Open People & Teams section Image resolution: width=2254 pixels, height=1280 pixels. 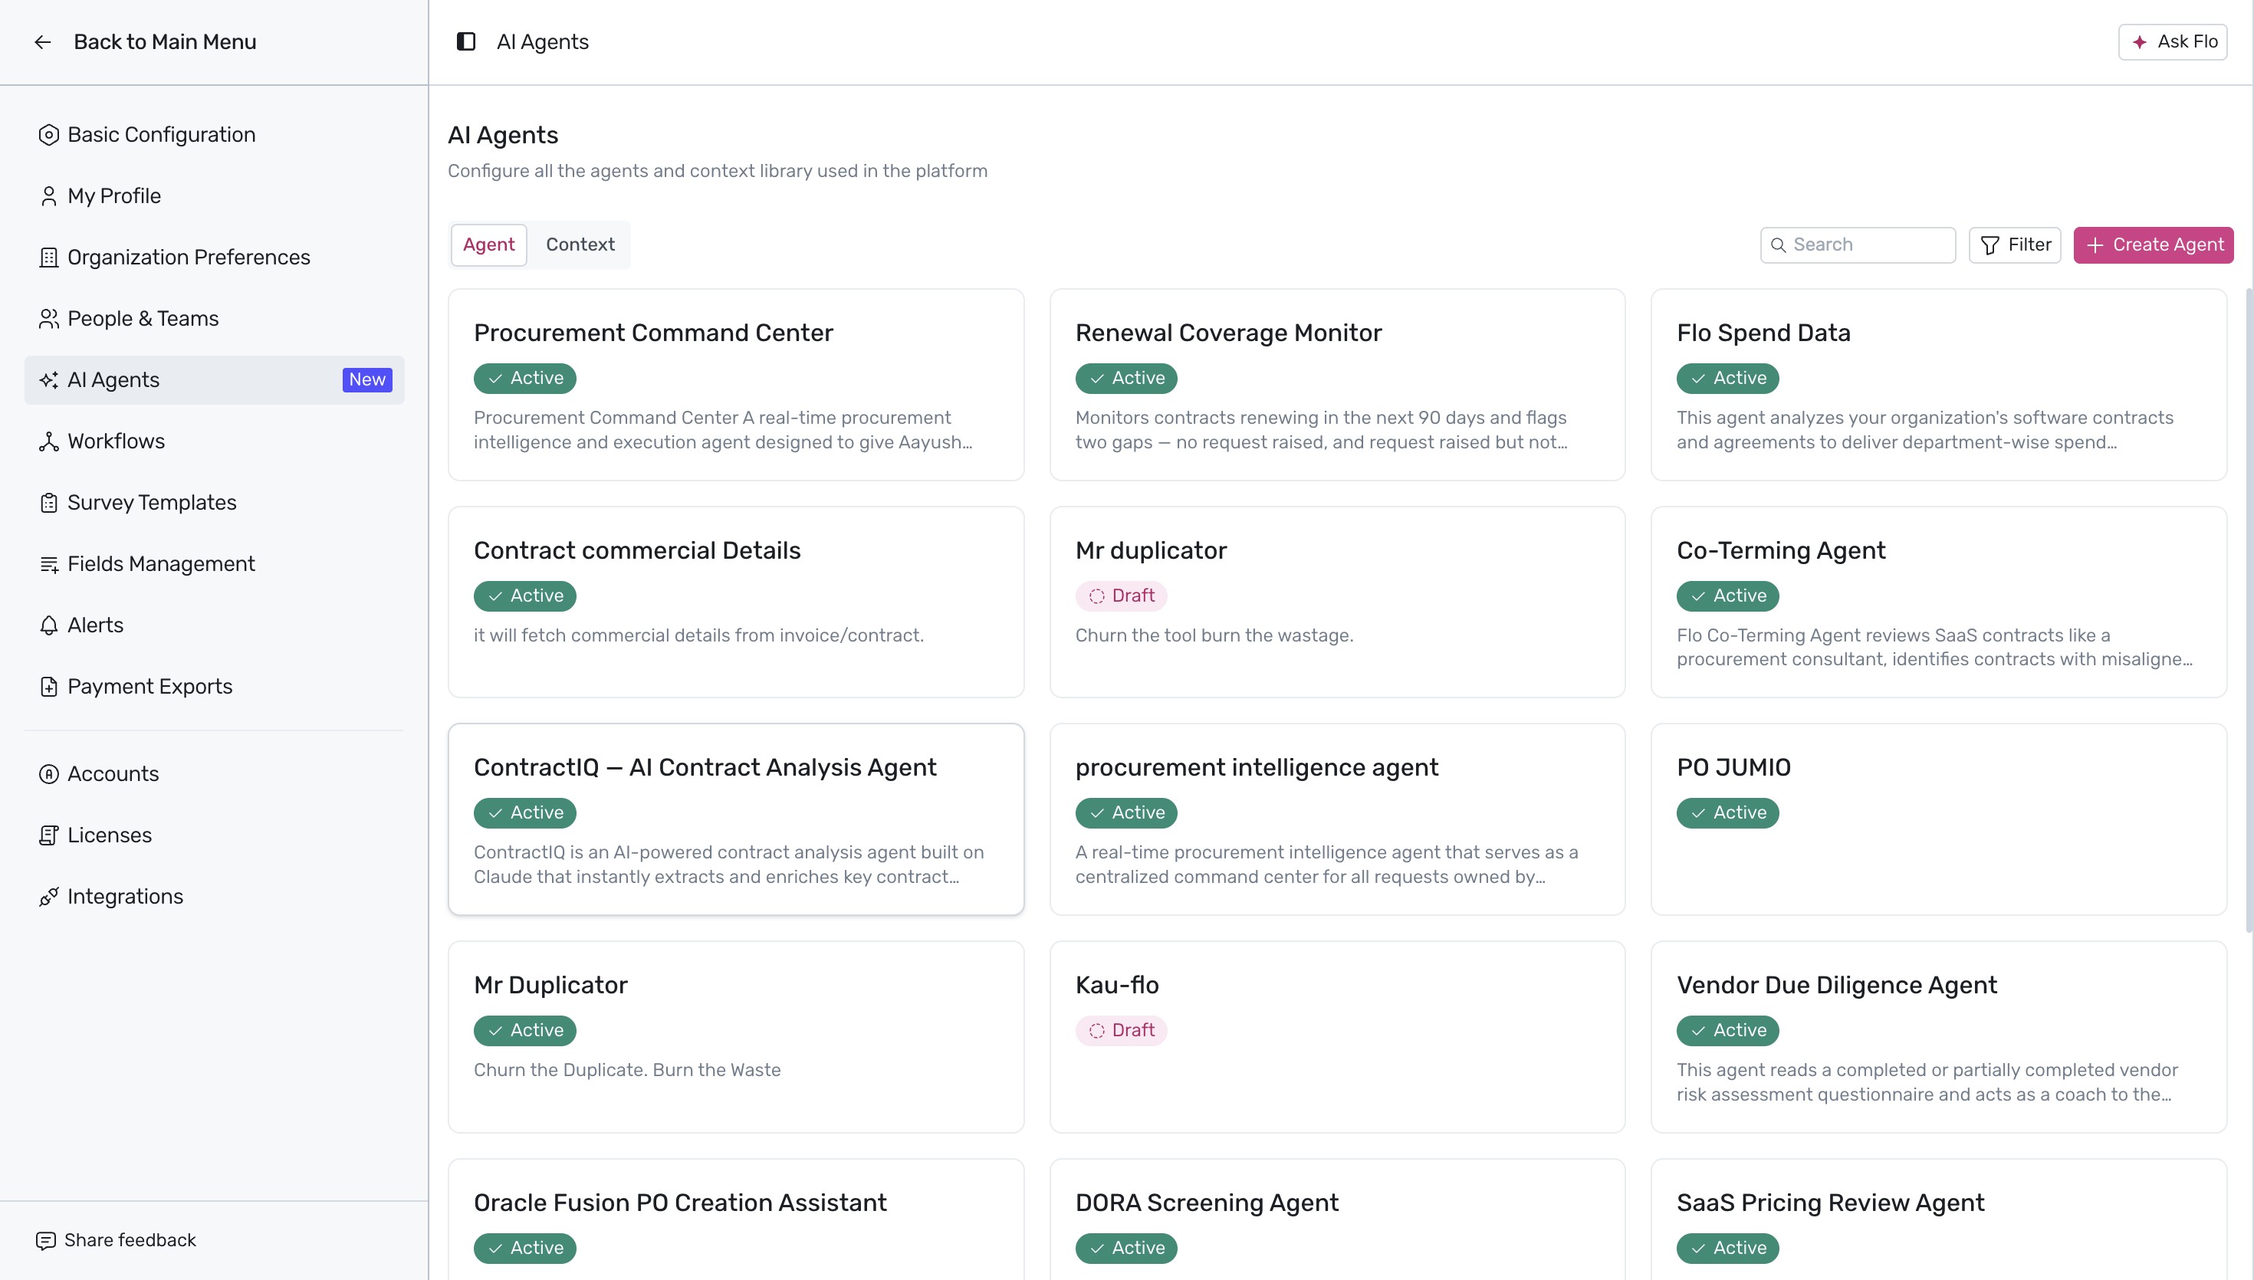pos(215,319)
